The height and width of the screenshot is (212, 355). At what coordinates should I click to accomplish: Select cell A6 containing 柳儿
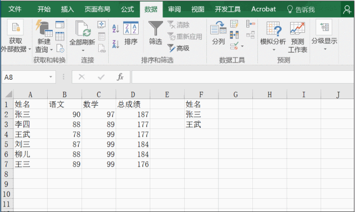[x=31, y=154]
